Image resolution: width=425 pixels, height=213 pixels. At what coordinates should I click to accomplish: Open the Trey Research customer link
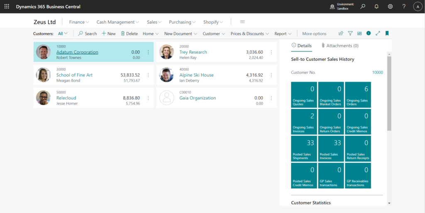click(x=193, y=52)
